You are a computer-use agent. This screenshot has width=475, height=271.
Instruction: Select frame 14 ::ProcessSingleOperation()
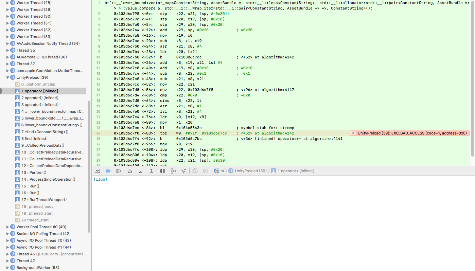(43, 179)
